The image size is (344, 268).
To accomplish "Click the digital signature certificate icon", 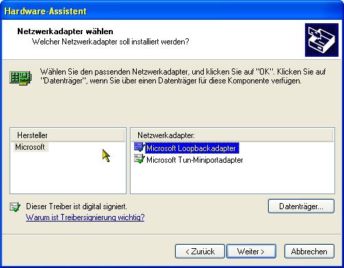I will click(15, 206).
